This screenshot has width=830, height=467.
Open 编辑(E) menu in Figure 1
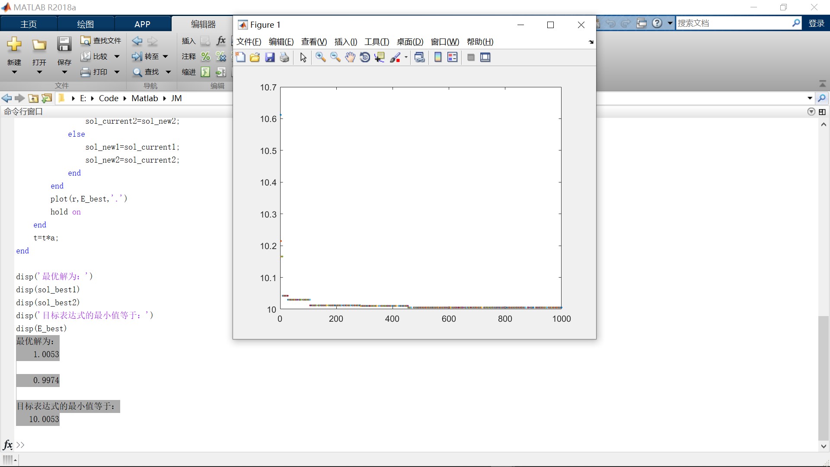[281, 42]
